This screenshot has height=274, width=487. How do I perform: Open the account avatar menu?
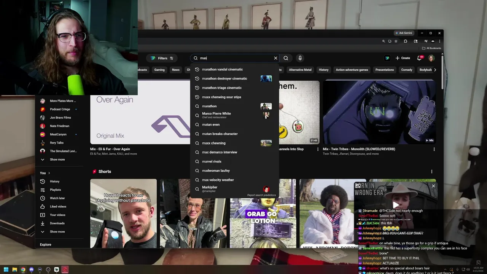tap(431, 58)
